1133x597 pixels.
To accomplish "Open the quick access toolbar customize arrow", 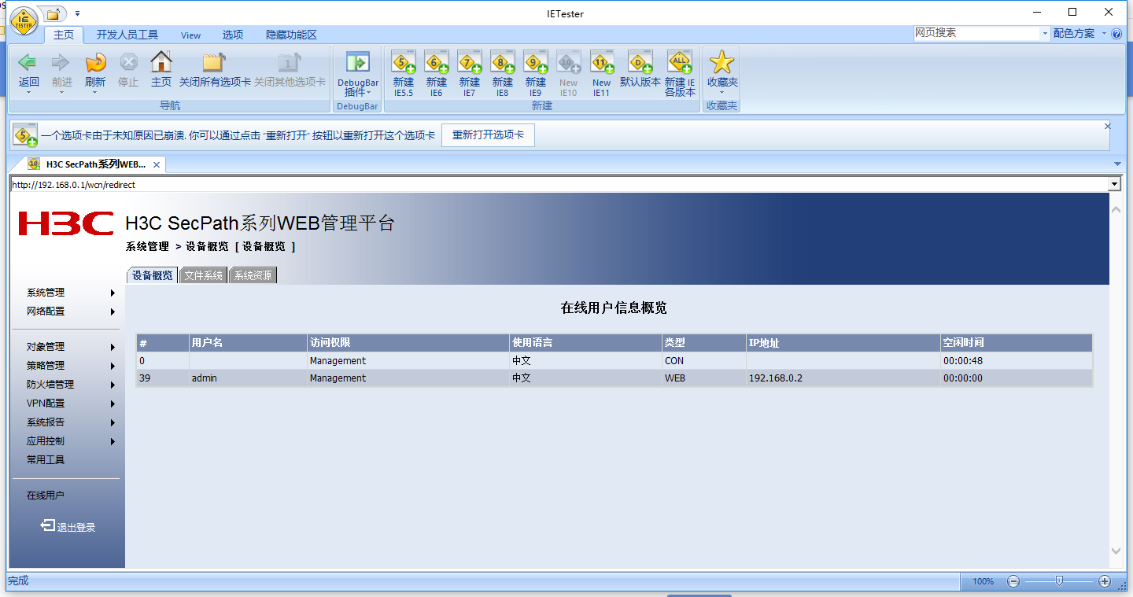I will tap(78, 14).
